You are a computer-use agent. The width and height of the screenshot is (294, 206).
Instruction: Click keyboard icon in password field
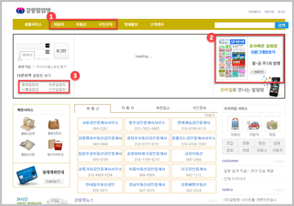pos(48,52)
